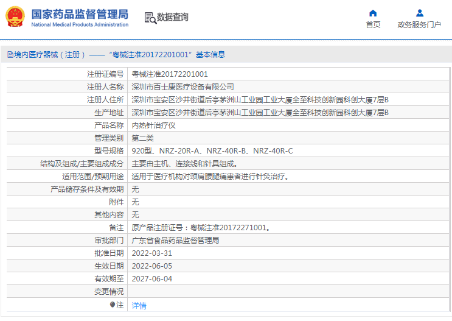452x321 pixels.
Task: Click the document icon before 境内医疗器械
Action: 10,55
